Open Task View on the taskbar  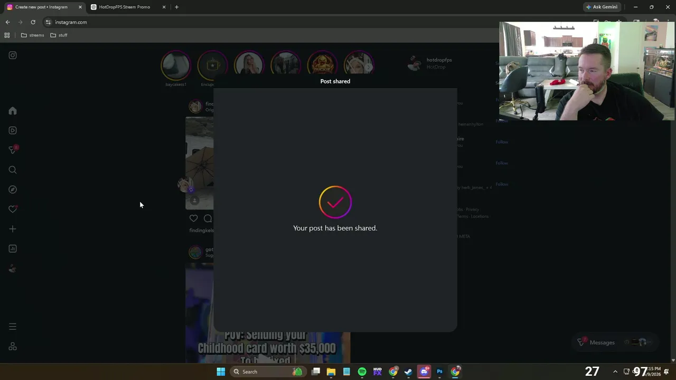316,372
